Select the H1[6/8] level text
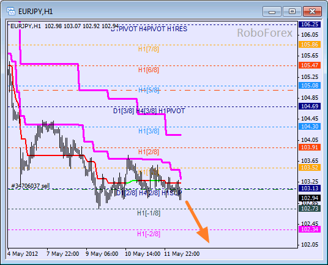 pyautogui.click(x=149, y=70)
